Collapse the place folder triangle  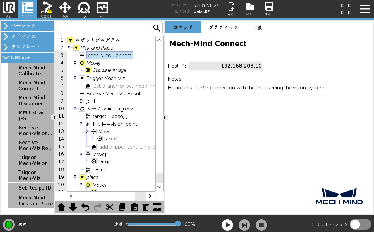[82, 177]
